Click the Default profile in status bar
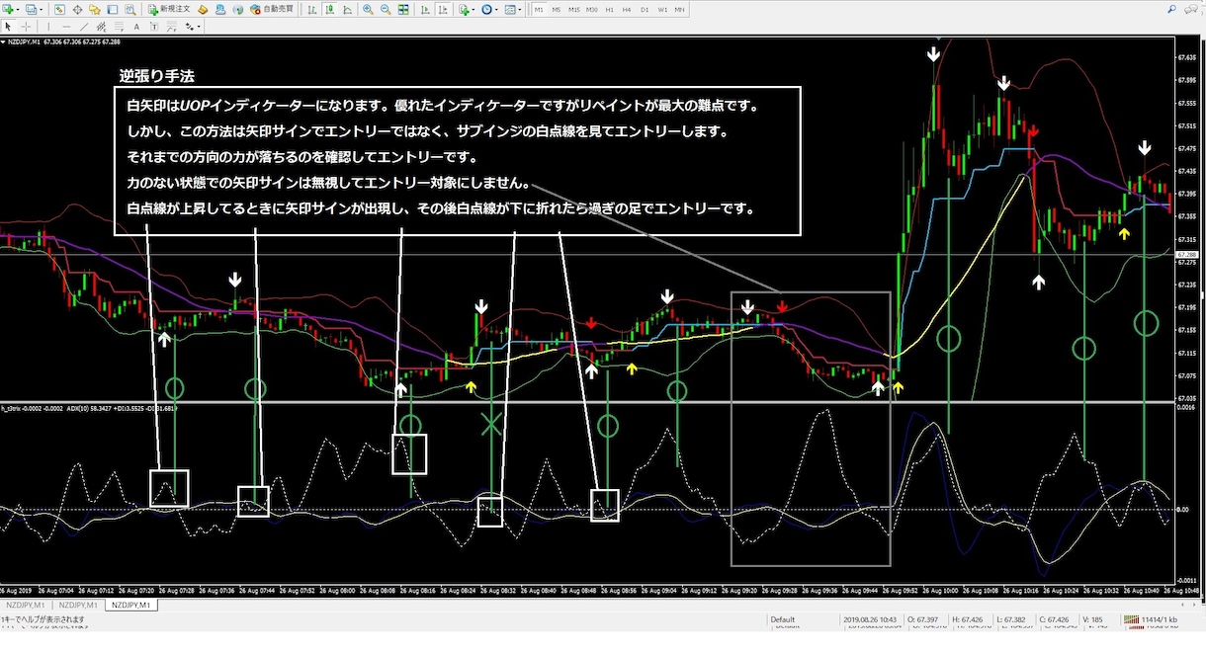 click(x=784, y=620)
